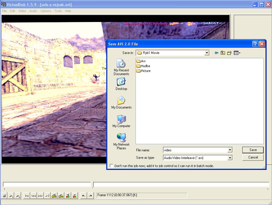Step backward one frame
272x205 pixels.
(34, 196)
